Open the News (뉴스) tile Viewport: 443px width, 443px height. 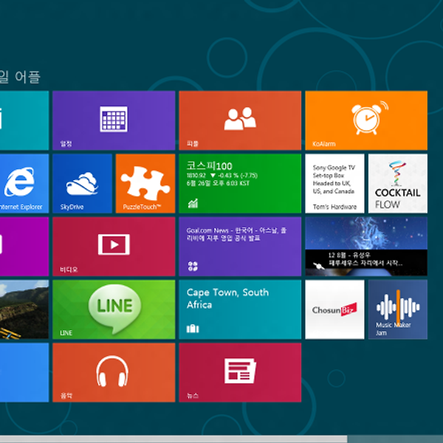click(x=240, y=372)
